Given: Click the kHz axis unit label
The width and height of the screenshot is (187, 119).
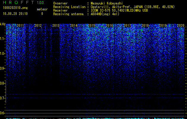Looking at the screenshot, I should (x=3, y=24).
